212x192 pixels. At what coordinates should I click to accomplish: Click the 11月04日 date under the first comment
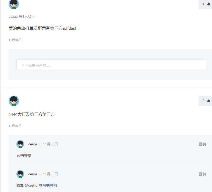15,40
